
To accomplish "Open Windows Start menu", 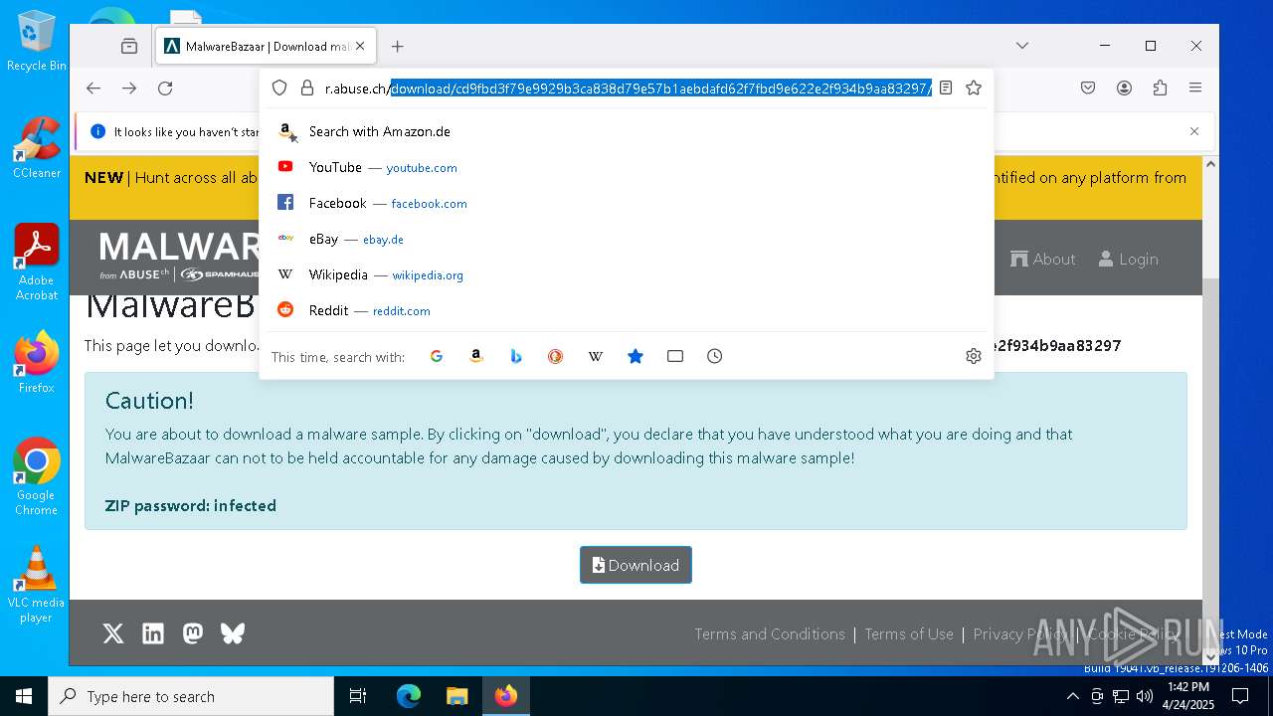I will tap(24, 696).
